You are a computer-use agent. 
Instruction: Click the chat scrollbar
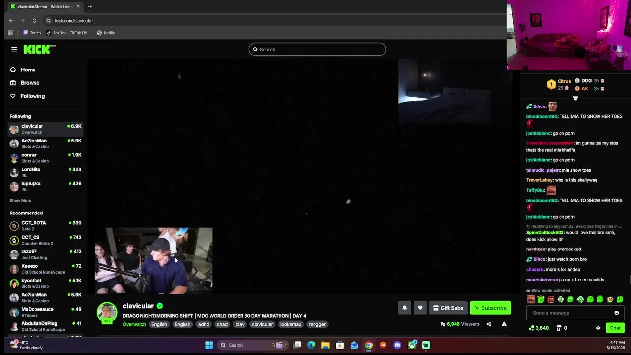[630, 280]
